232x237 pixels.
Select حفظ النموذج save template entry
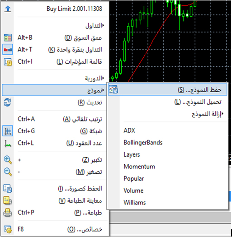click(167, 90)
